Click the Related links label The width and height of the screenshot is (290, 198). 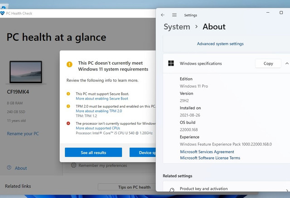[x=18, y=186]
